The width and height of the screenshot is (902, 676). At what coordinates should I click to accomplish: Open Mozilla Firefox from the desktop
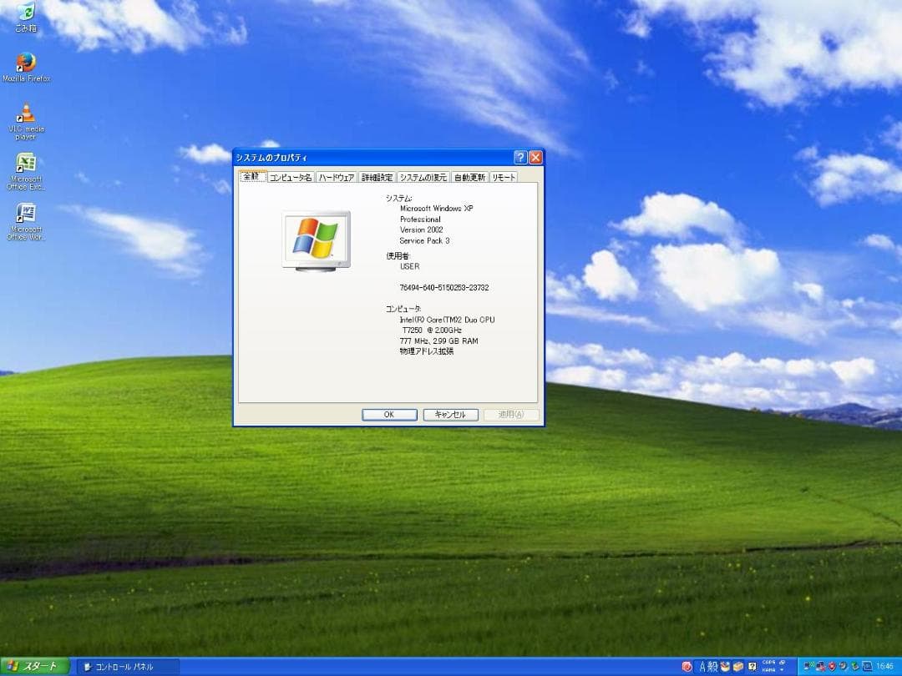click(26, 63)
